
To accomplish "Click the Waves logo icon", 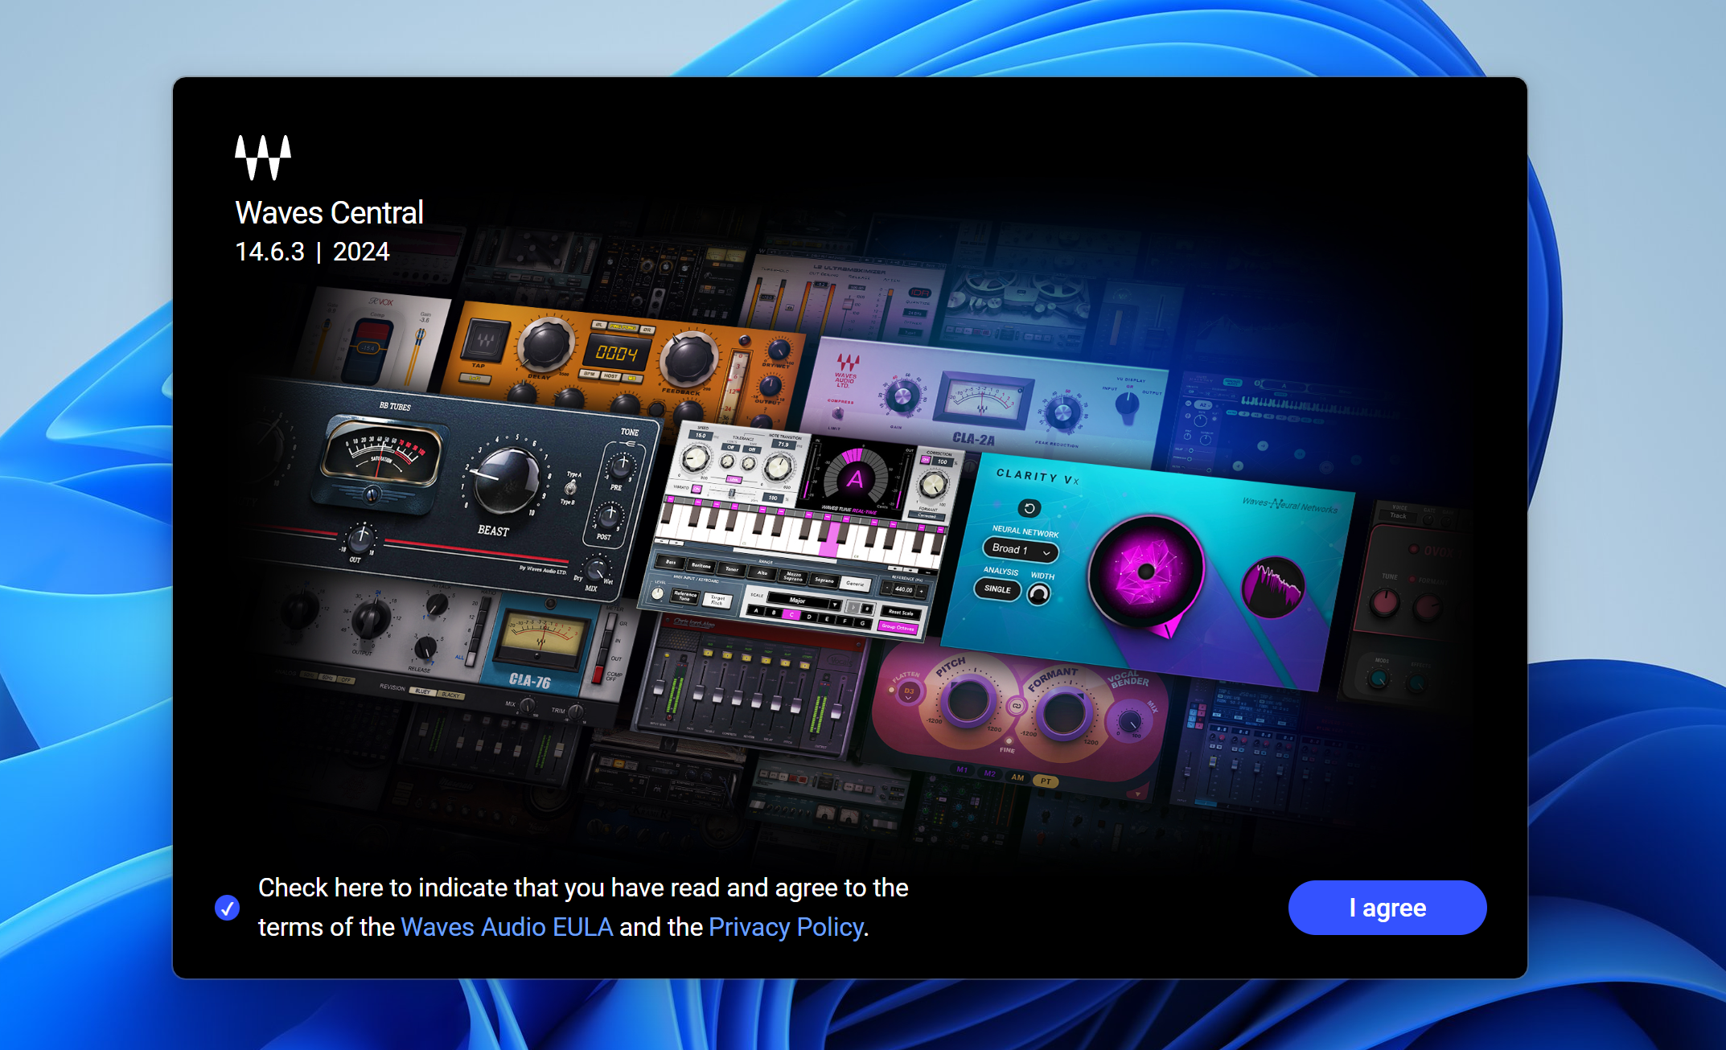I will (263, 158).
